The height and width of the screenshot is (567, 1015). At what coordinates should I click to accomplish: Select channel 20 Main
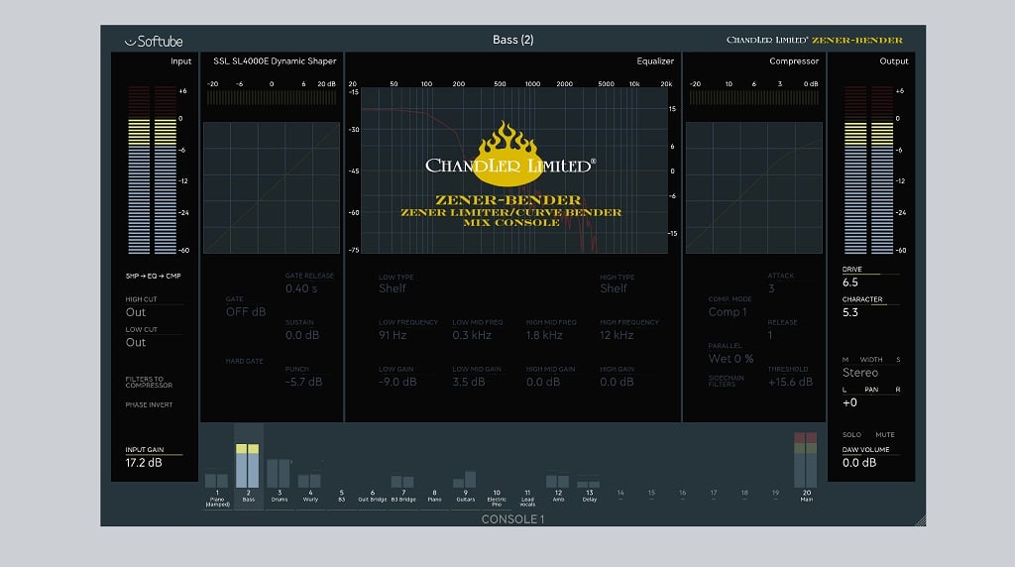[x=807, y=497]
